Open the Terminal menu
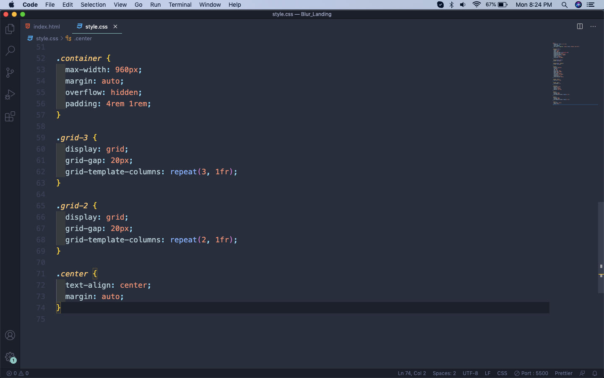The width and height of the screenshot is (604, 378). point(180,5)
